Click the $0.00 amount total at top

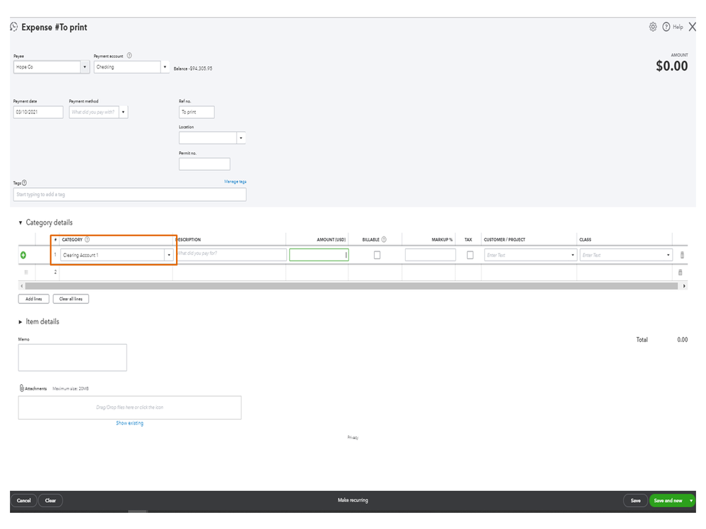671,66
